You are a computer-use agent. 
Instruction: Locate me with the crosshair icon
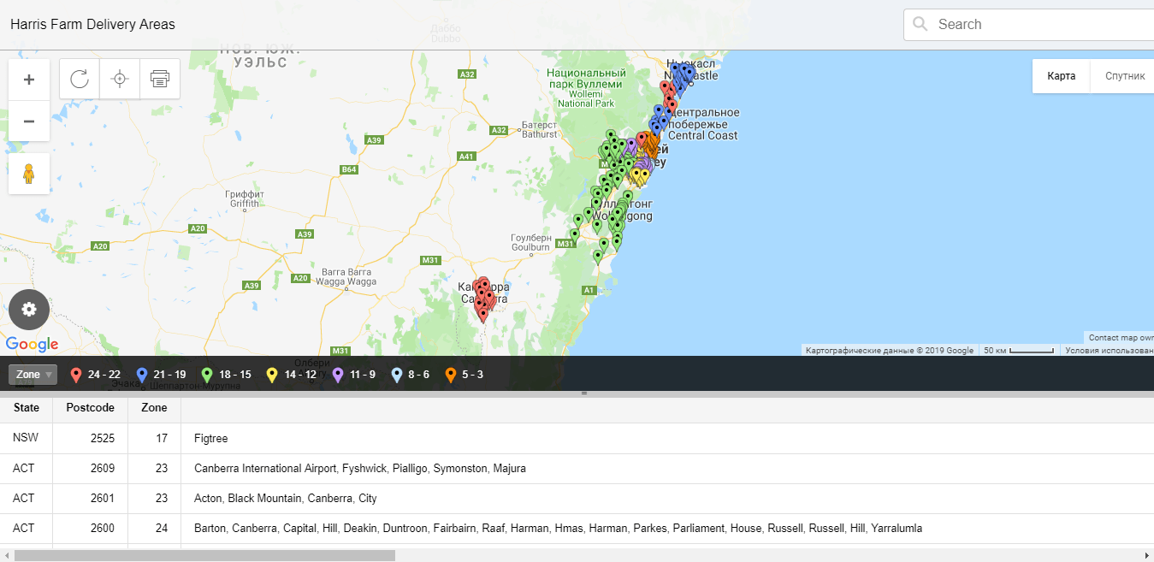click(120, 79)
